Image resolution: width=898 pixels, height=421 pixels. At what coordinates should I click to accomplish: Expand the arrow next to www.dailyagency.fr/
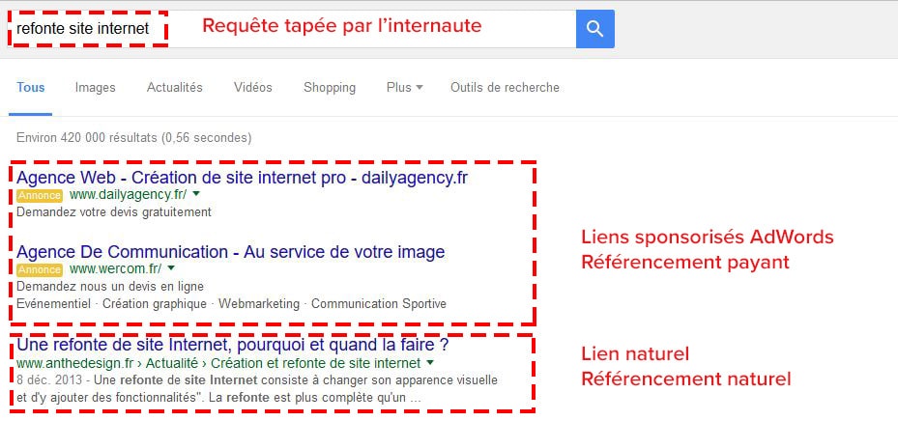point(196,194)
